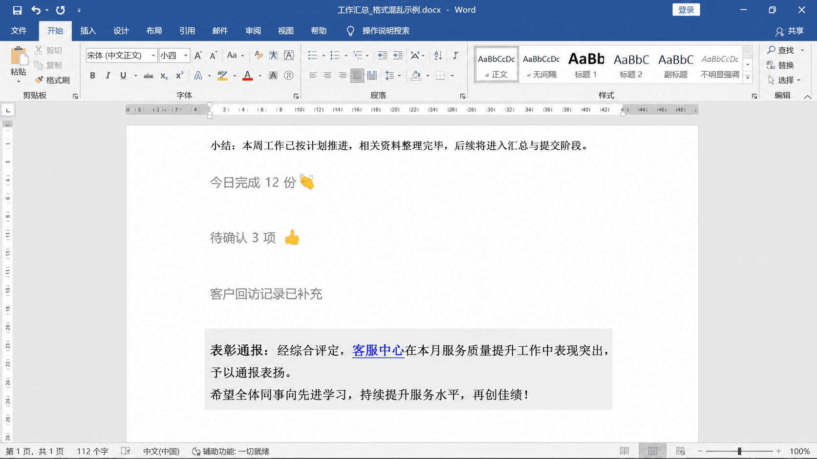The height and width of the screenshot is (459, 817).
Task: Increase font size with grow font icon
Action: point(198,55)
